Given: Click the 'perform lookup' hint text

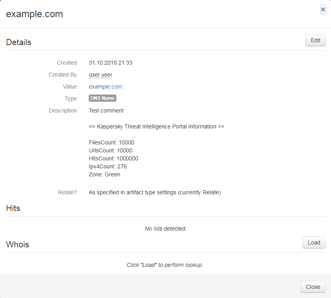Looking at the screenshot, I should pyautogui.click(x=165, y=265).
